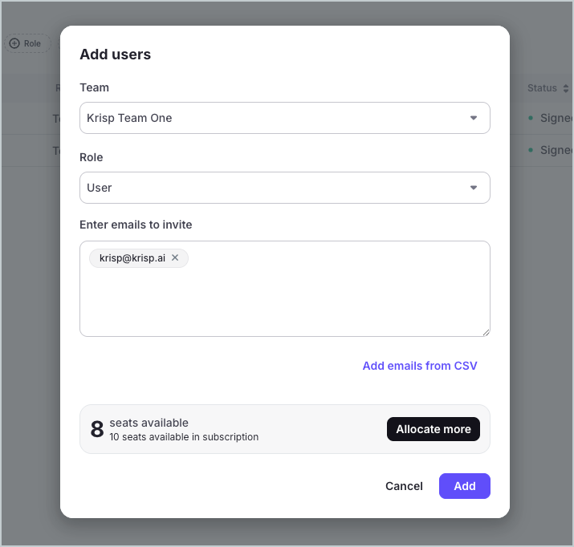
Task: Click Add emails from CSV link
Action: [420, 366]
